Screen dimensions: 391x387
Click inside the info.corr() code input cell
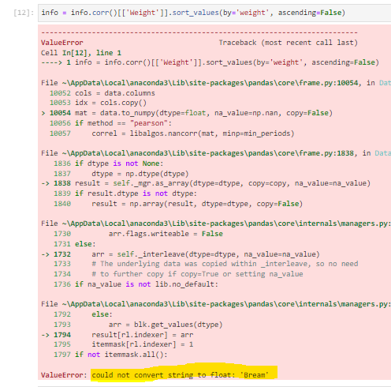[214, 13]
